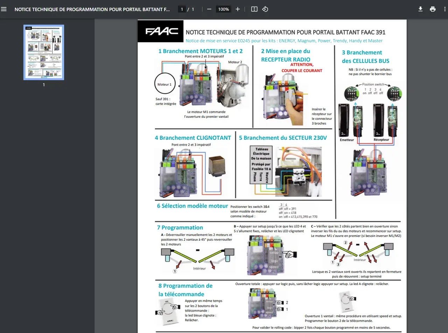
Task: Click heading '5 Branchement du SECTEUR 230V'
Action: point(283,138)
